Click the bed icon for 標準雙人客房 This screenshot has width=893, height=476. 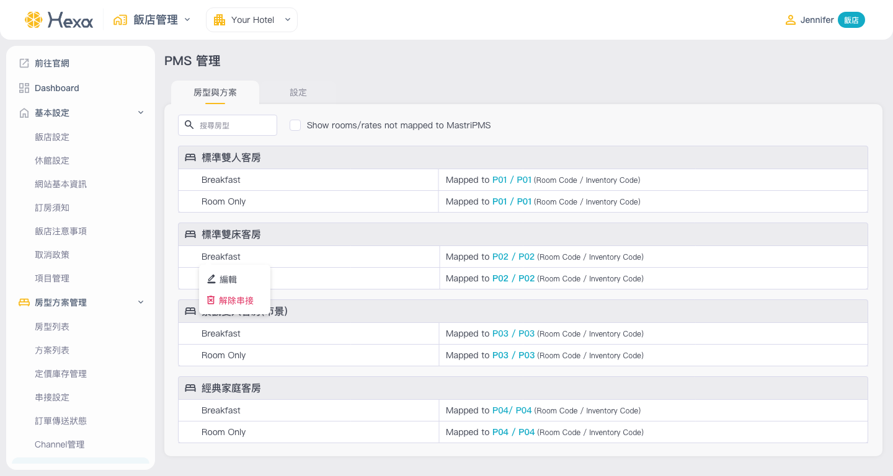pos(190,157)
